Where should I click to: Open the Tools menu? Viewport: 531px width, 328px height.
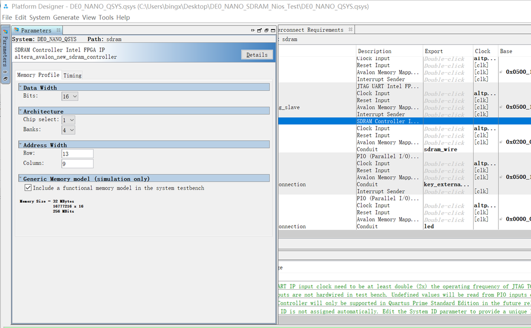(x=106, y=18)
